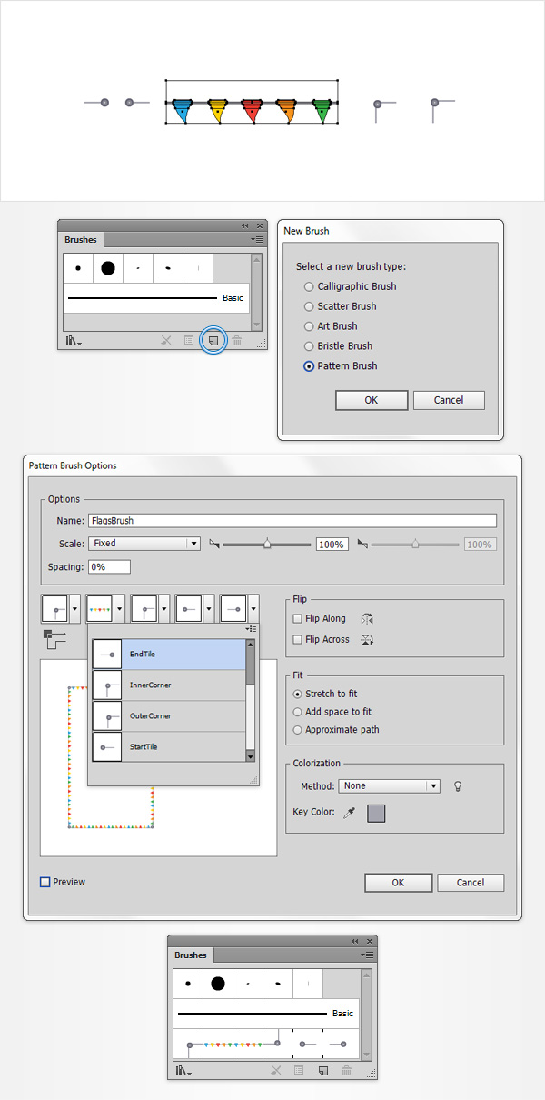Enable the Flip Across checkbox

[298, 639]
